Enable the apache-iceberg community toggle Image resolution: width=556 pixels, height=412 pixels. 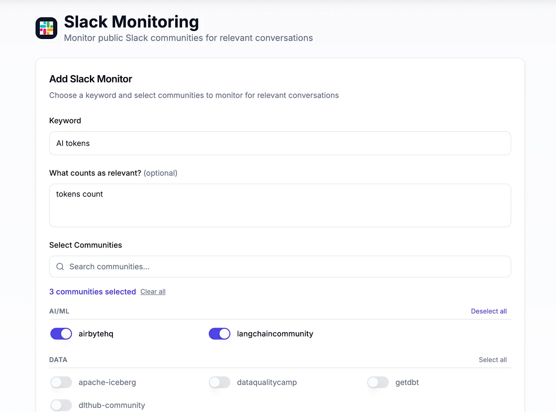pyautogui.click(x=61, y=382)
